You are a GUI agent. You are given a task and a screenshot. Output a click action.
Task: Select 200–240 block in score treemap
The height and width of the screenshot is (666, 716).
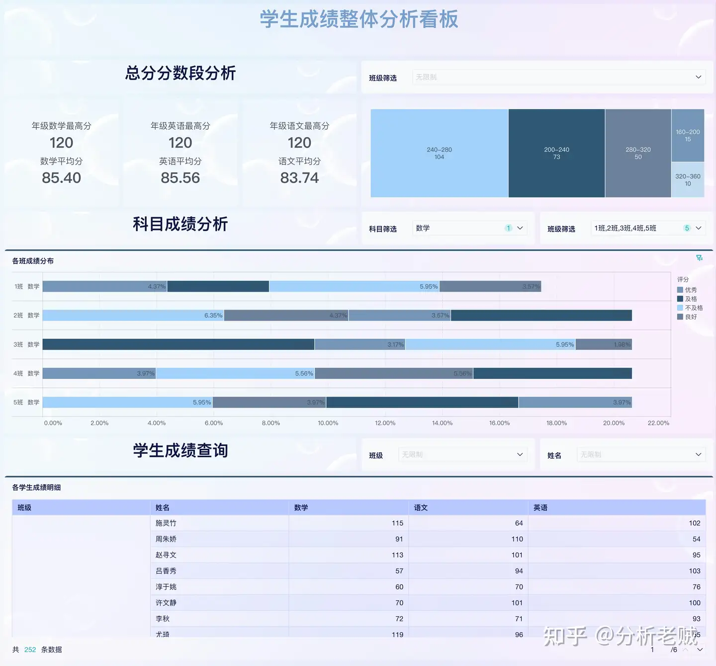tap(556, 153)
